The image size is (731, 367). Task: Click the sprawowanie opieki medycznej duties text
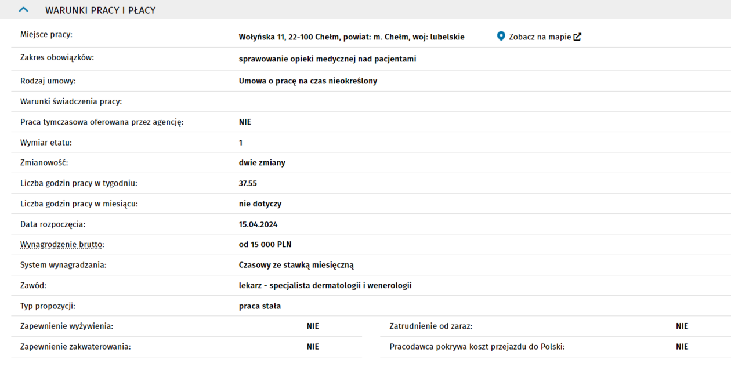(327, 59)
